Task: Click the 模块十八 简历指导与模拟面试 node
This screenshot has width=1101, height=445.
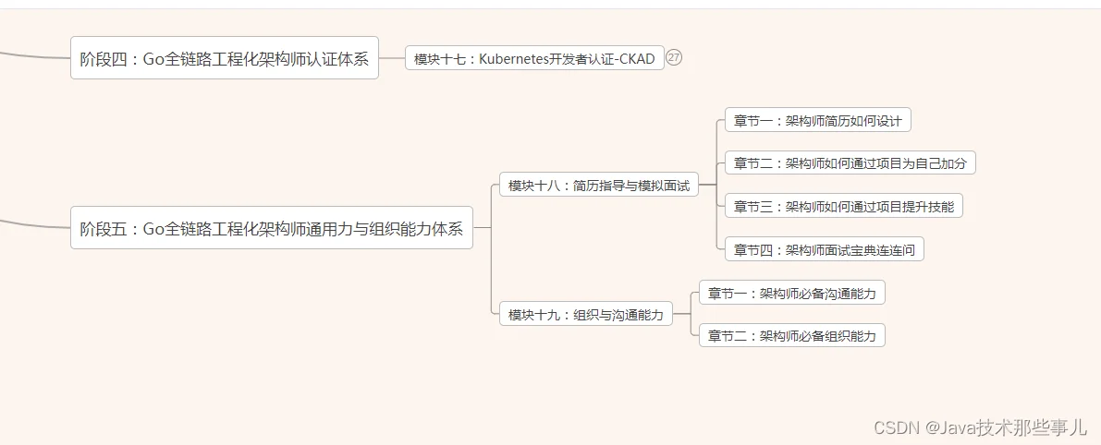Action: [599, 186]
